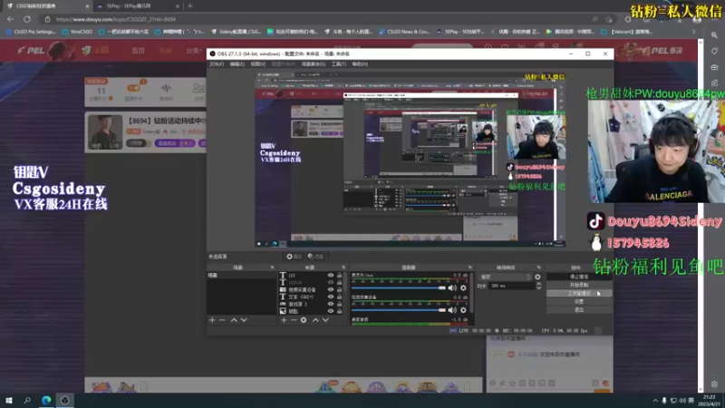This screenshot has height=408, width=725.
Task: Show hidden system tray icons
Action: click(655, 401)
